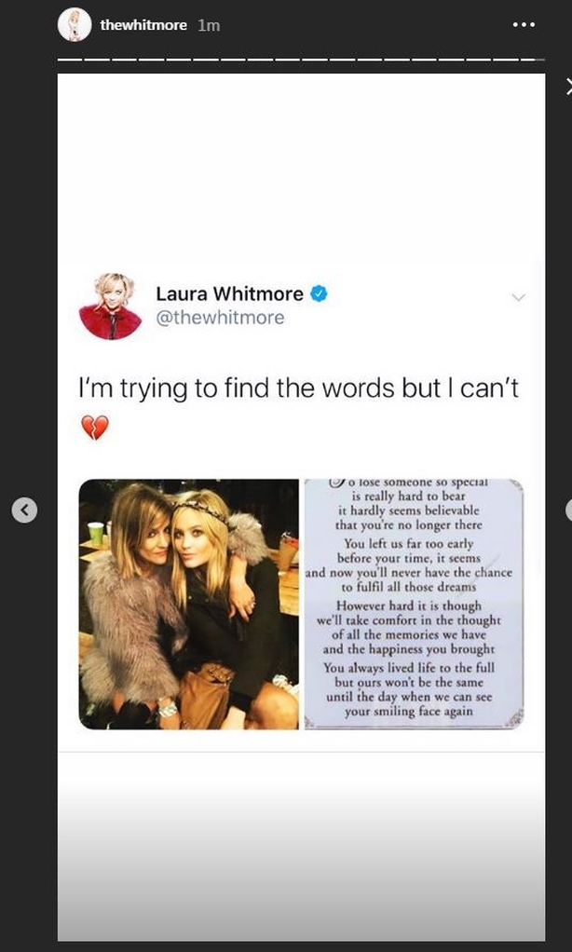Click the thewhitmore username in story header
The height and width of the screenshot is (952, 572).
pos(143,25)
